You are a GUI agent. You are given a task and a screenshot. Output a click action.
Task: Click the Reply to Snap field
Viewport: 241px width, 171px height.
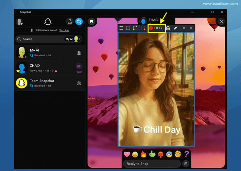pos(152,164)
